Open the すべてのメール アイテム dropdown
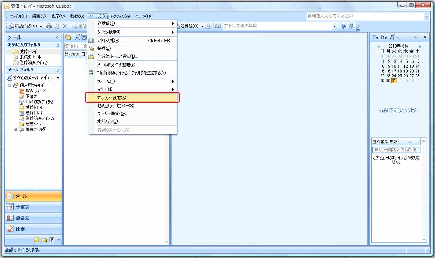The width and height of the screenshot is (435, 258). point(58,78)
